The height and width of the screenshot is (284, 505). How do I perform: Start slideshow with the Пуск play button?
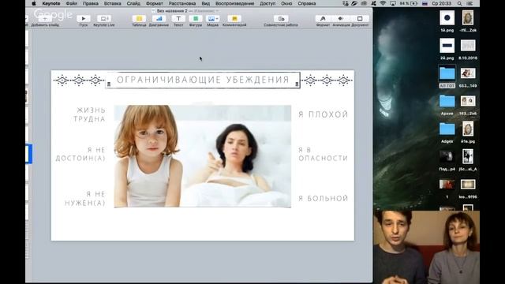(84, 19)
